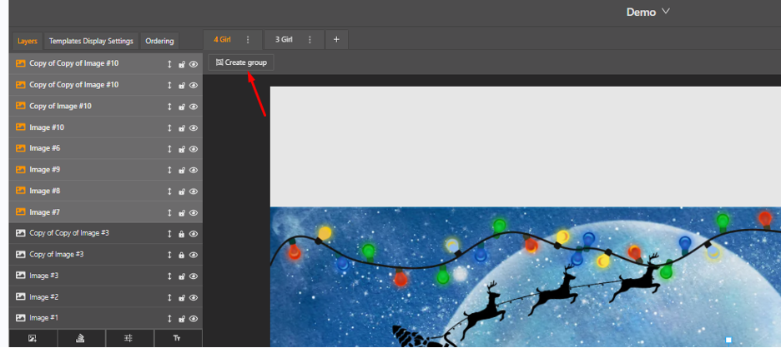Lock the Image #2 layer
The image size is (781, 348).
(x=182, y=297)
